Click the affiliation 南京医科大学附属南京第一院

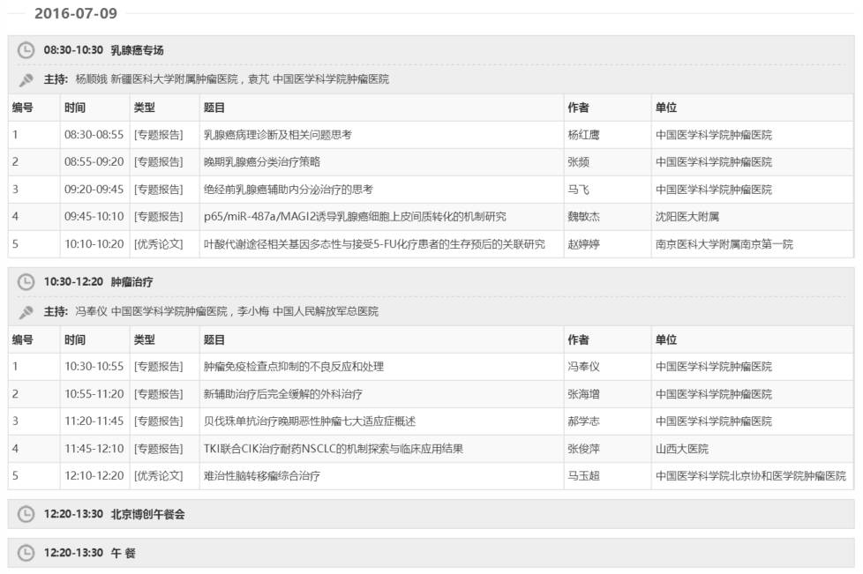click(724, 244)
